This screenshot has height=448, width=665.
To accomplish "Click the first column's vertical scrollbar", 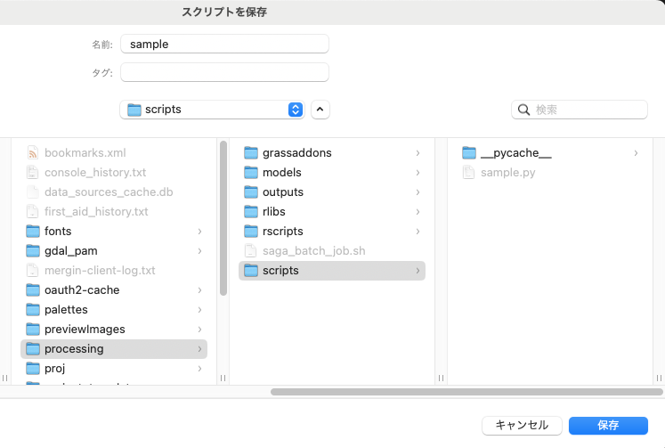I will (x=223, y=218).
